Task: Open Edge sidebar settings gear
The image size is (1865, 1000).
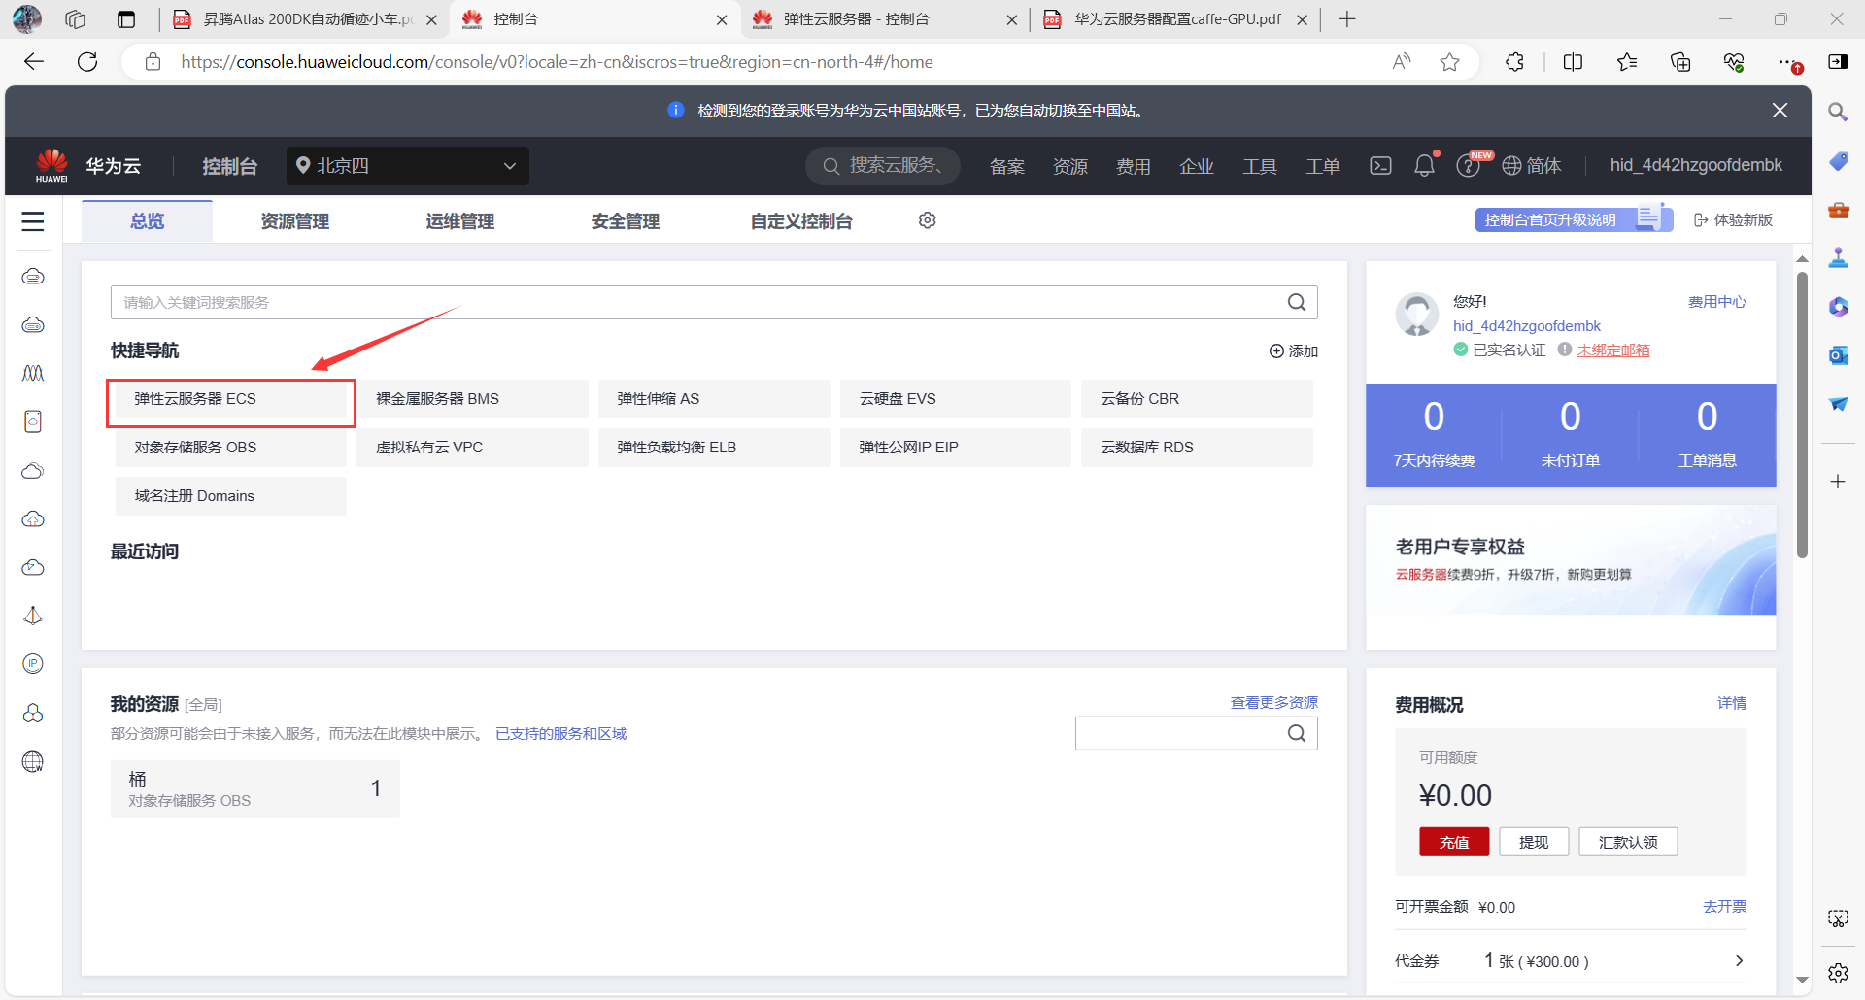Action: coord(1838,973)
